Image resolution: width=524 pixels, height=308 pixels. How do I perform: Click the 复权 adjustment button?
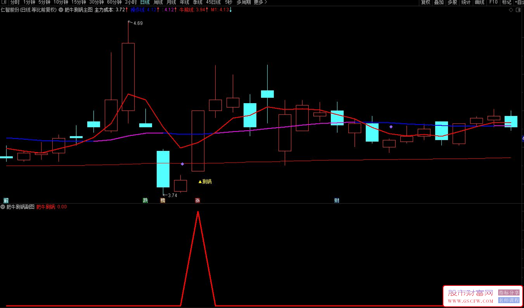coord(426,2)
